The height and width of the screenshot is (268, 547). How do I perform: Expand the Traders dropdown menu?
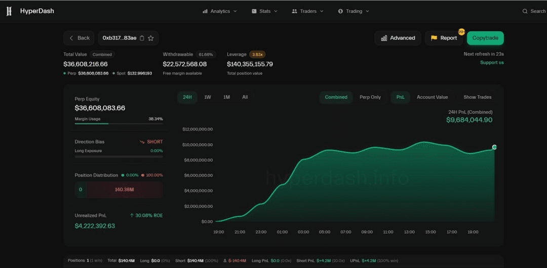coord(308,11)
